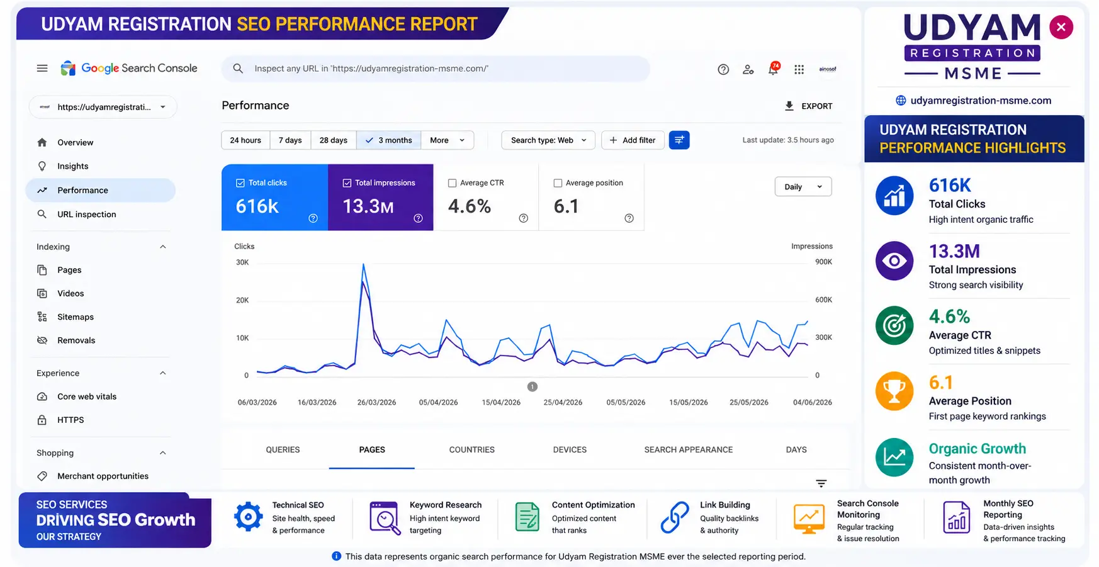Click the table filter rows icon
Image resolution: width=1099 pixels, height=567 pixels.
tap(821, 483)
